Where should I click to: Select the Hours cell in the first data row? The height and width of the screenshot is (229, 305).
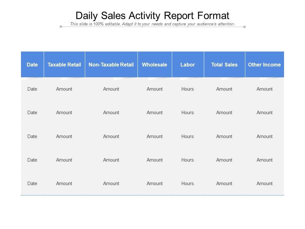click(x=187, y=89)
